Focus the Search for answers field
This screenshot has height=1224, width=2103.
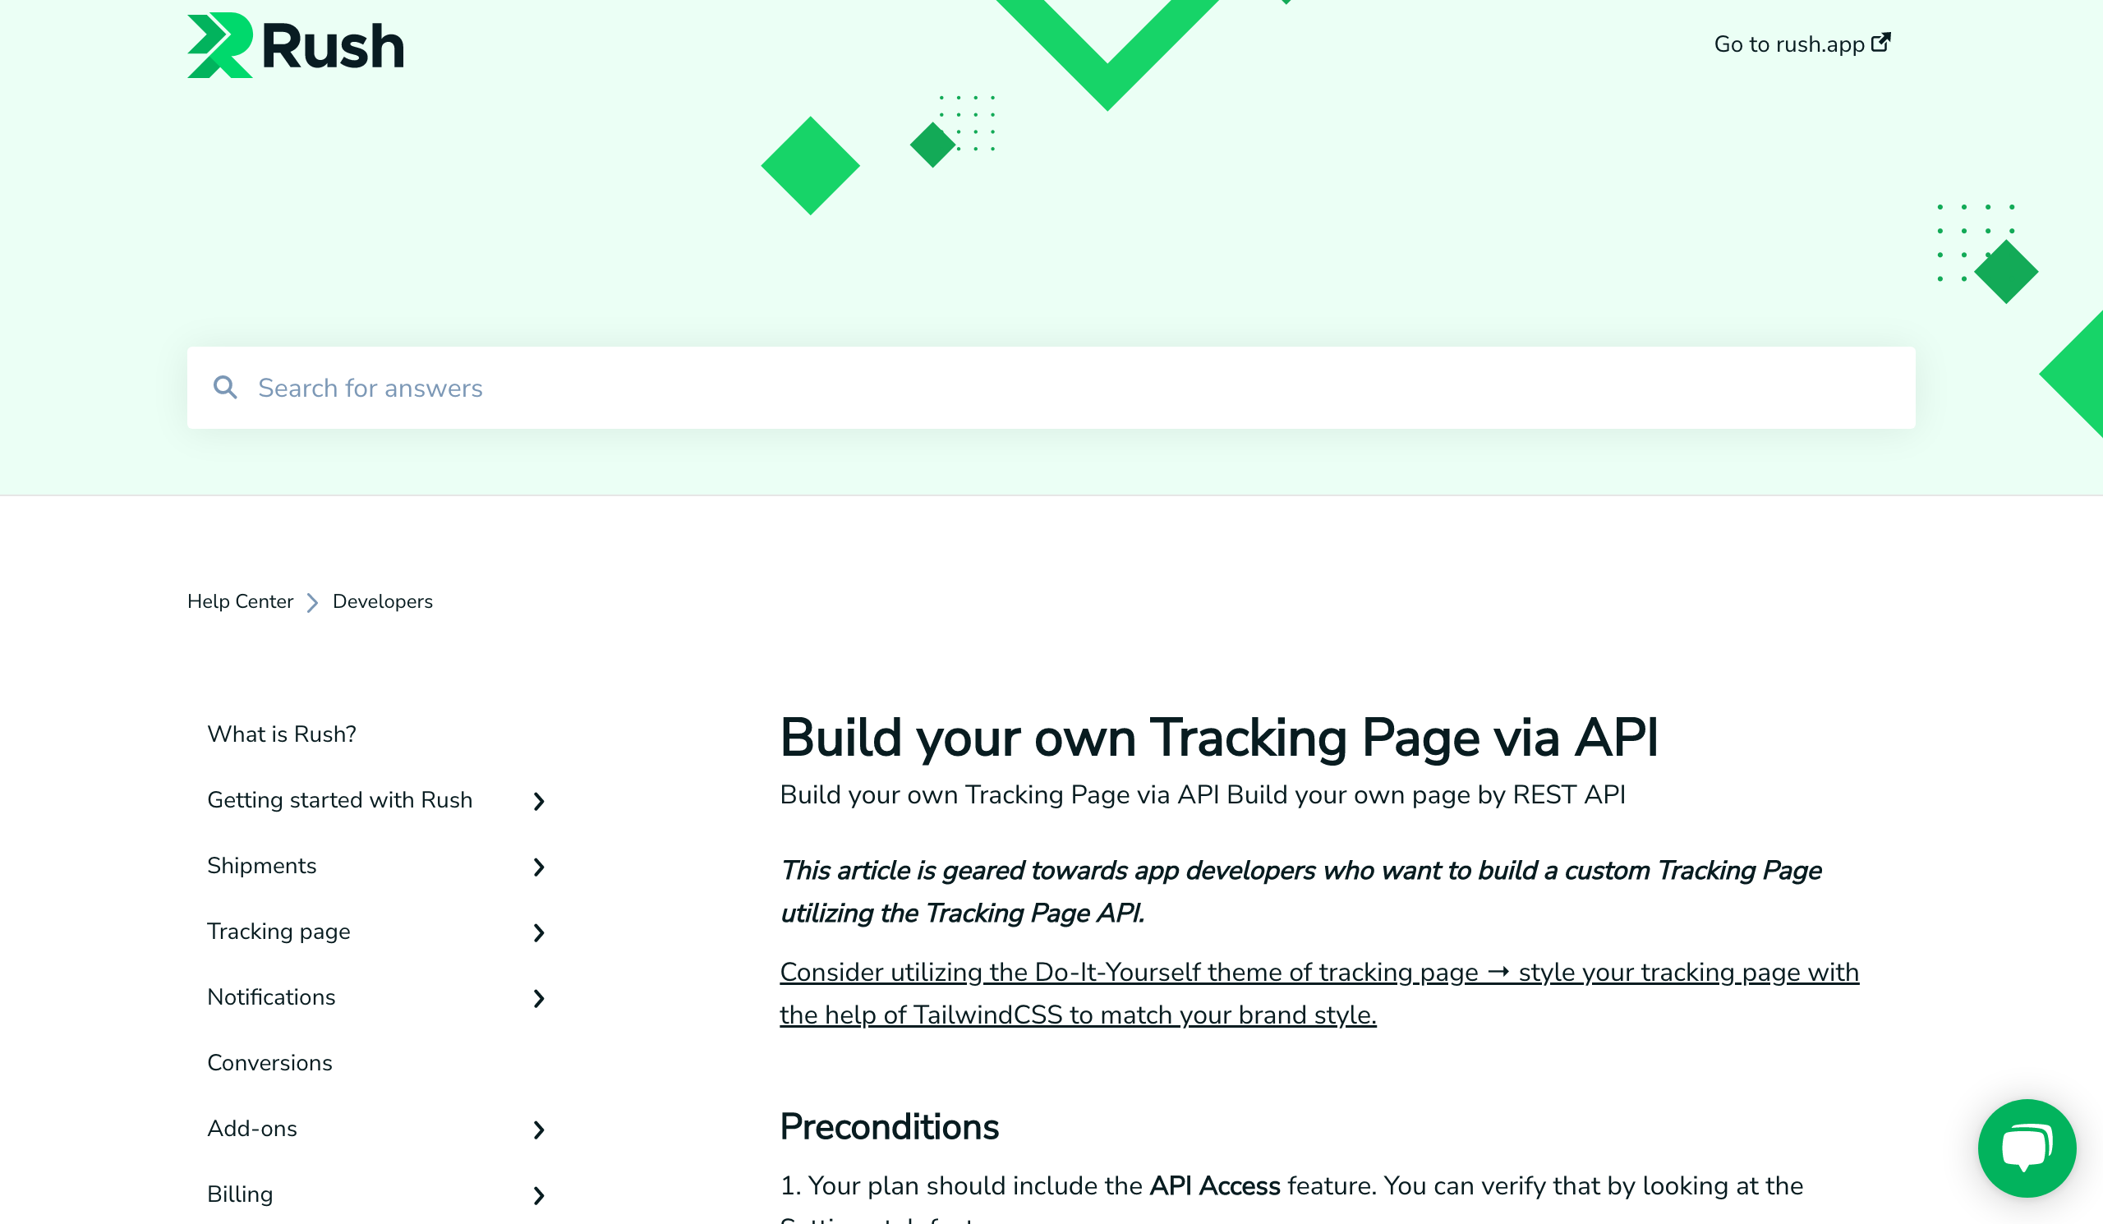pos(1051,388)
